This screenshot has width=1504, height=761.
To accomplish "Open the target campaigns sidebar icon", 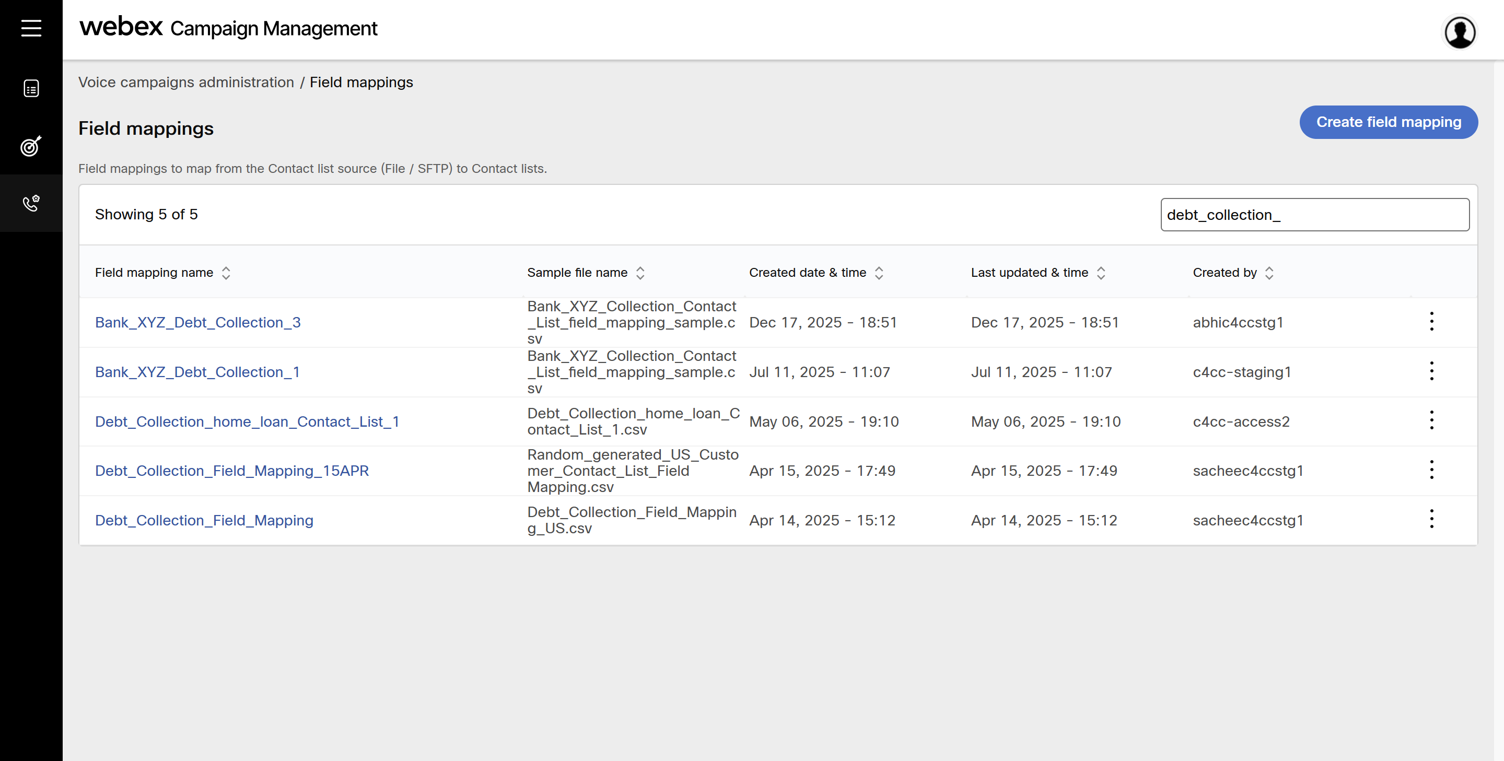I will (x=31, y=146).
